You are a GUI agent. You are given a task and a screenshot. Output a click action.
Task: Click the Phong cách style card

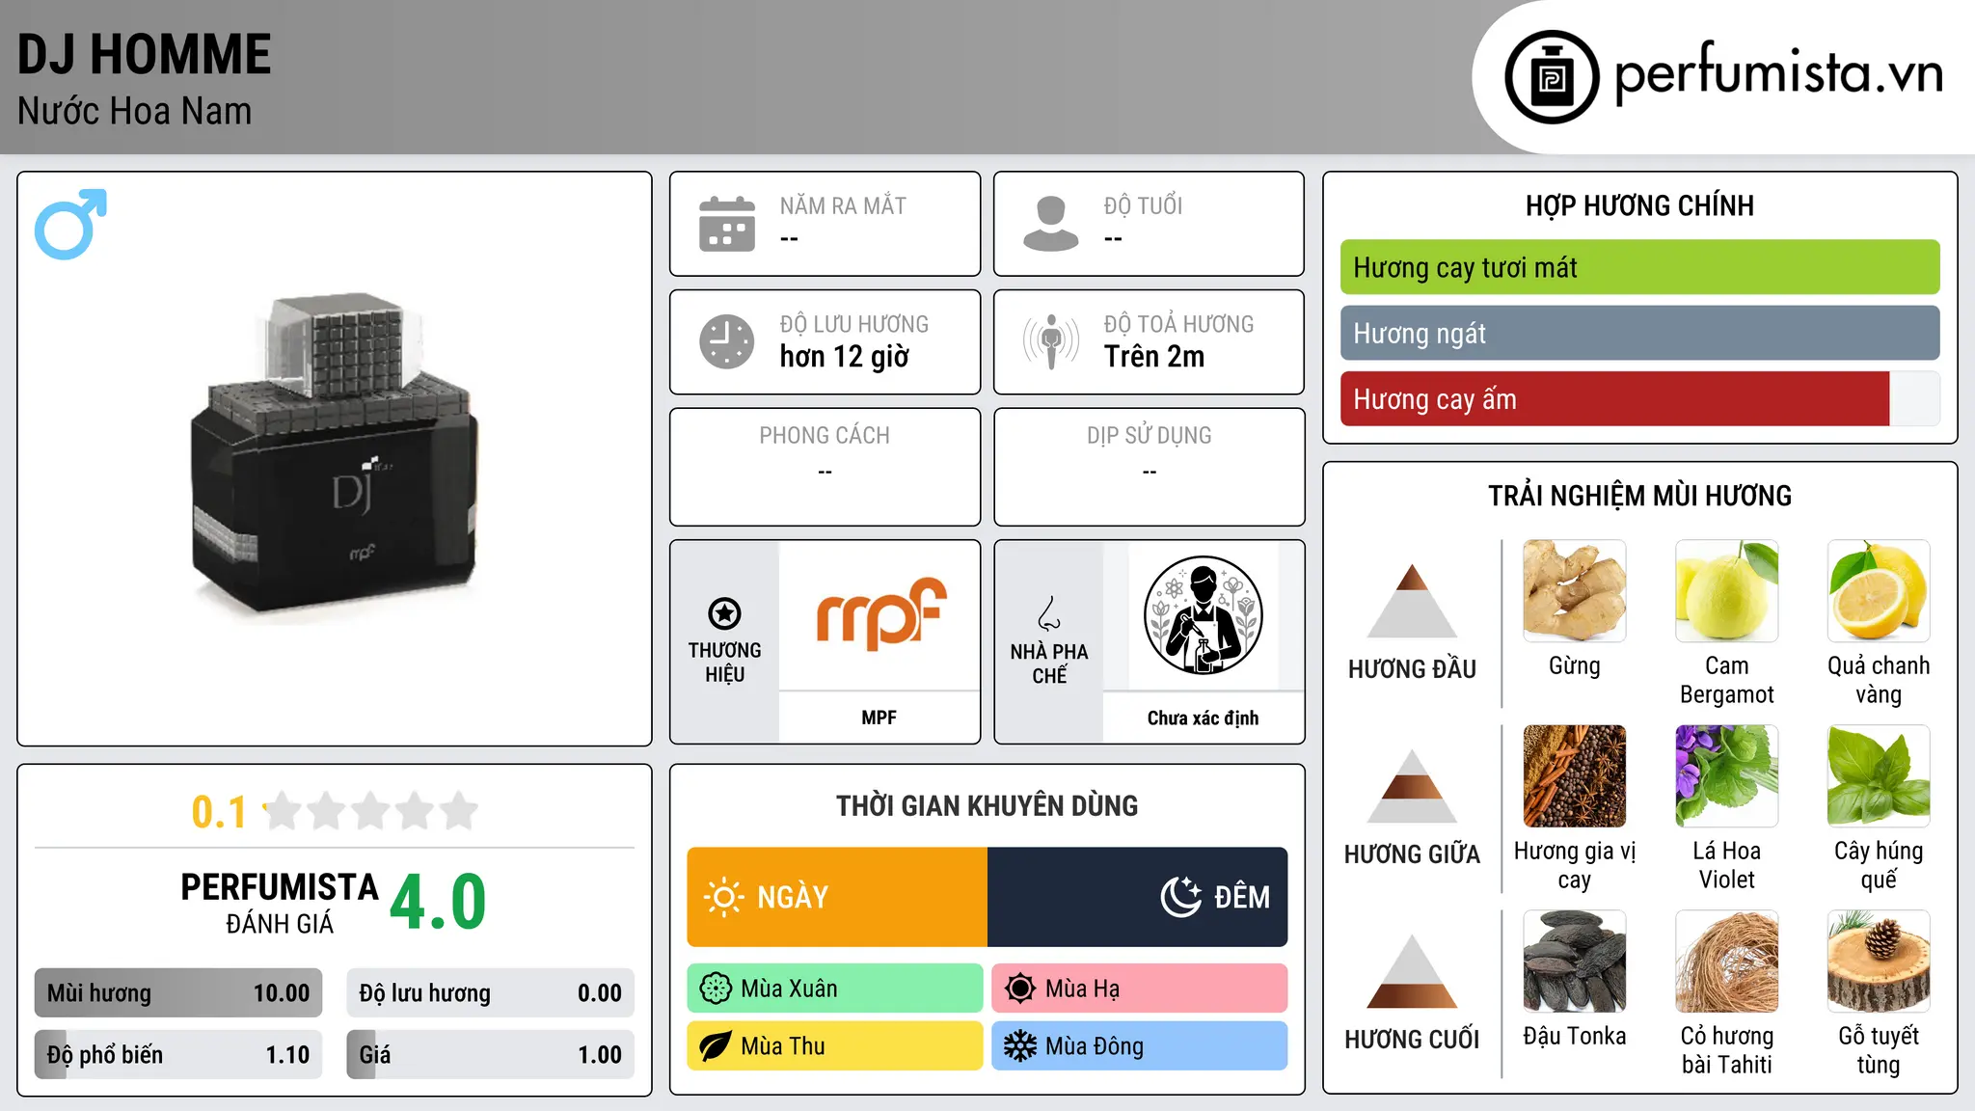825,467
